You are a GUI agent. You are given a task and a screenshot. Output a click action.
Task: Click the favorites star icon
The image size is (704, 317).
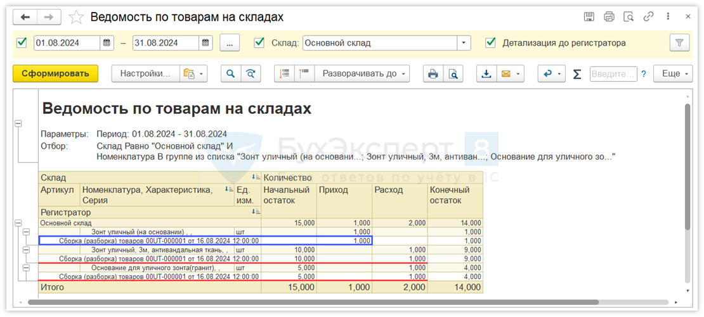tap(76, 17)
